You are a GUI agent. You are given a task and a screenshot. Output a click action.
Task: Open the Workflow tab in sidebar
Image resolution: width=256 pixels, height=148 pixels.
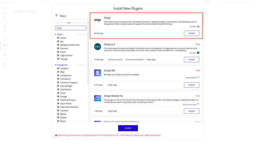5,19
